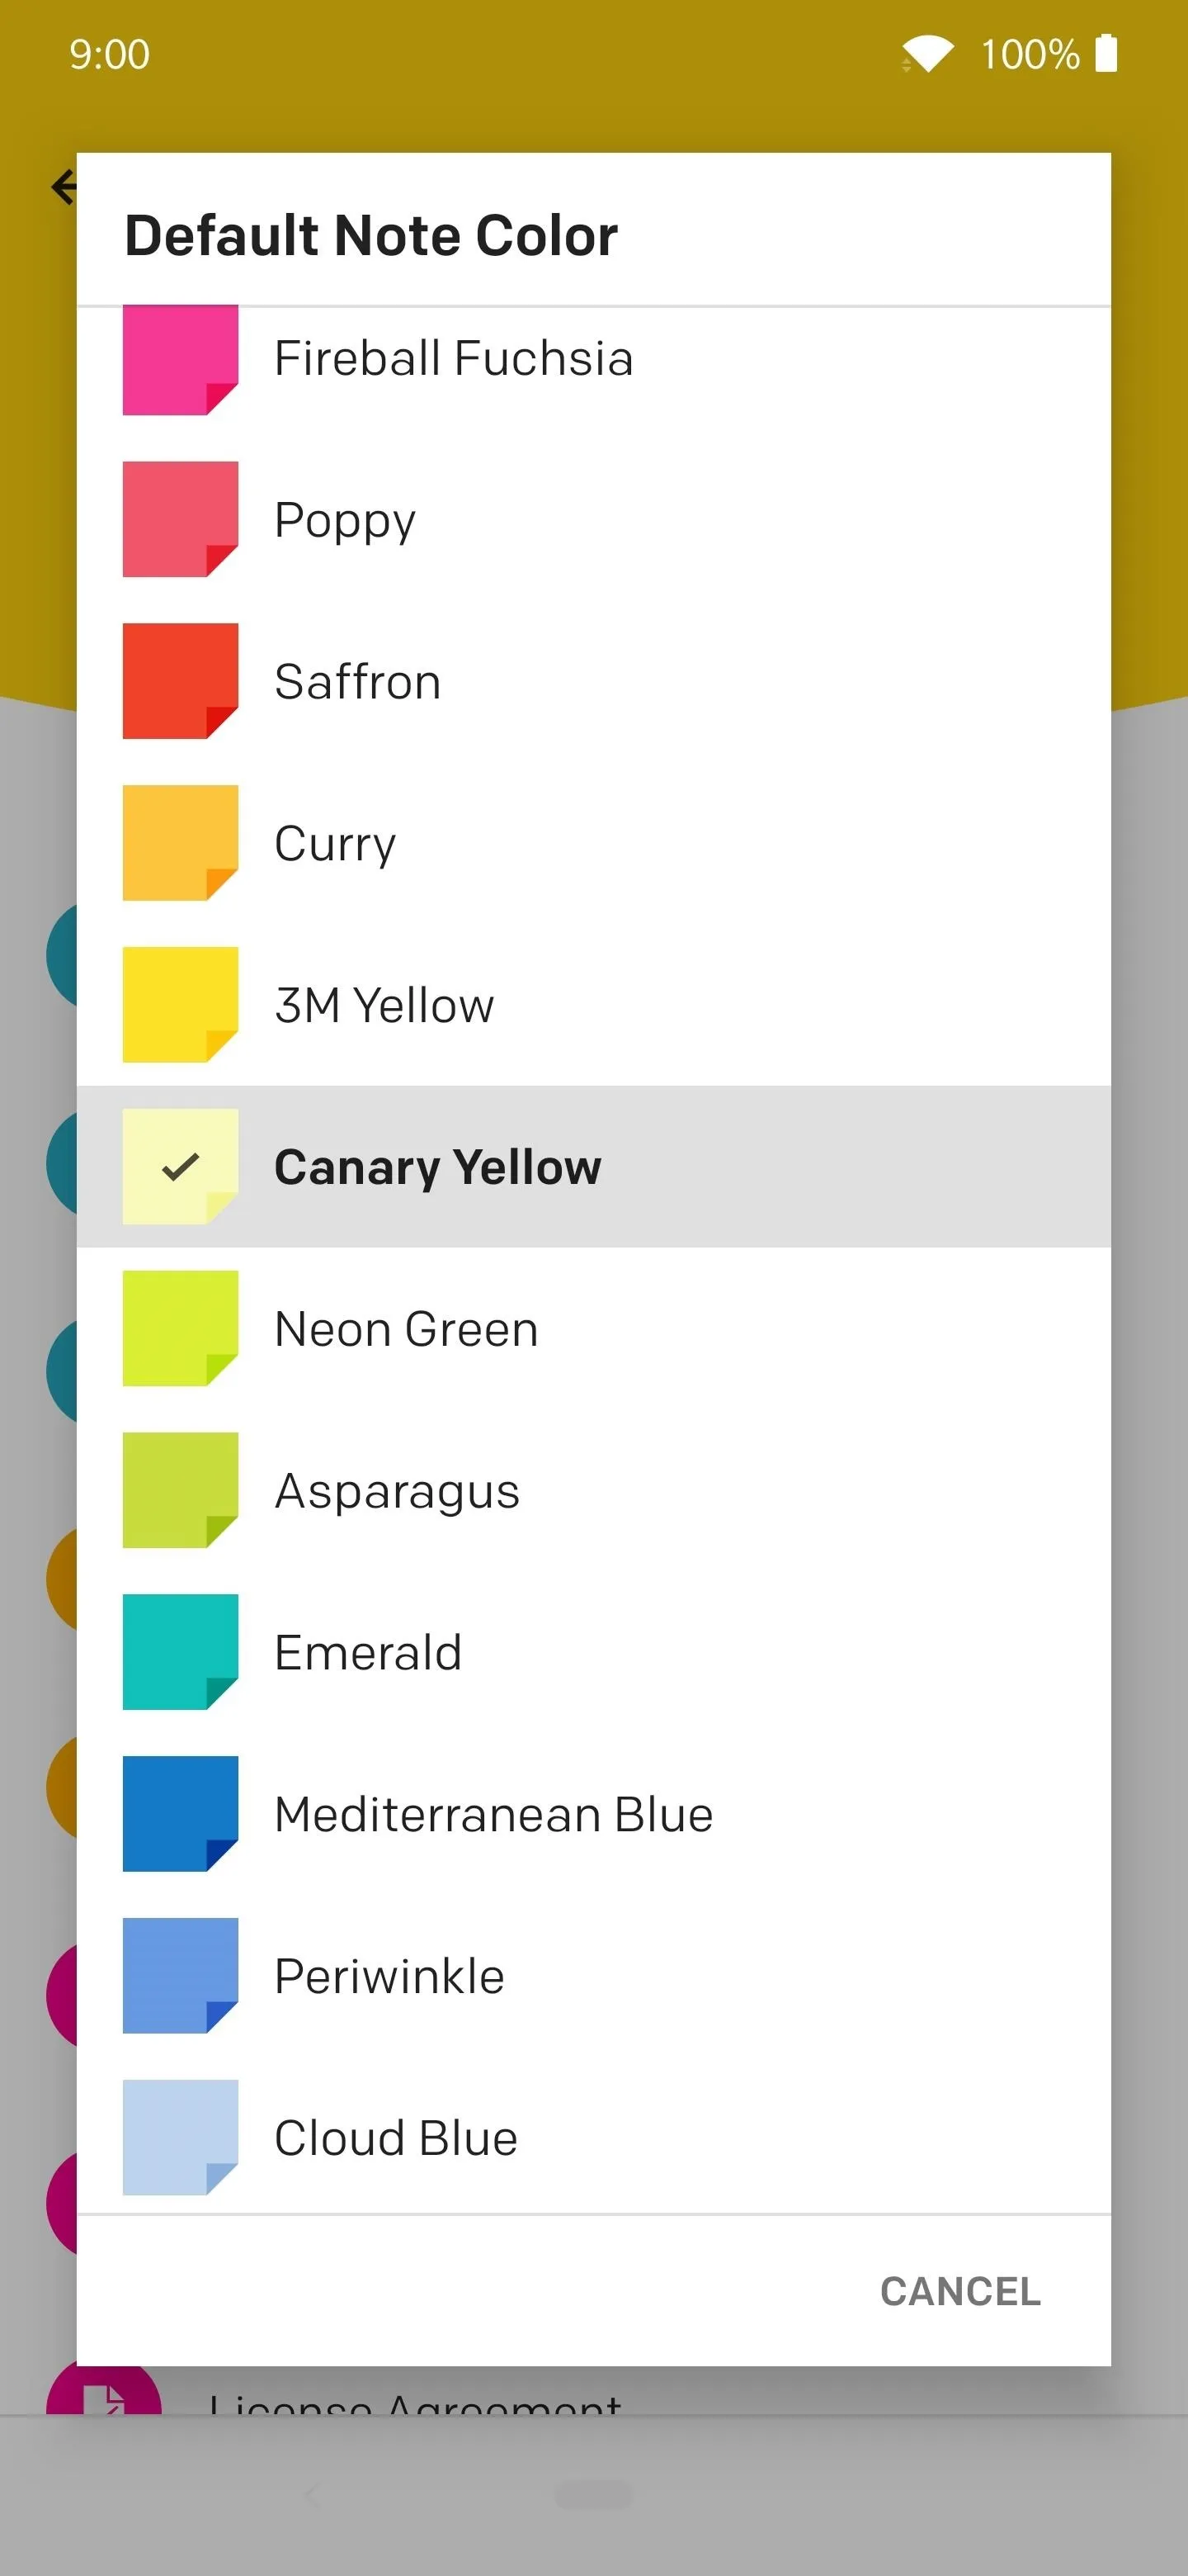Select the 3M Yellow note icon
The image size is (1188, 2576).
coord(180,1005)
